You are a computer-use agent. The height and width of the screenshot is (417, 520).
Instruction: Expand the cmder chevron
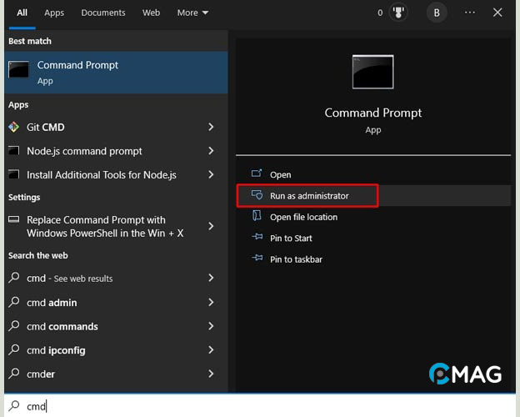click(211, 374)
